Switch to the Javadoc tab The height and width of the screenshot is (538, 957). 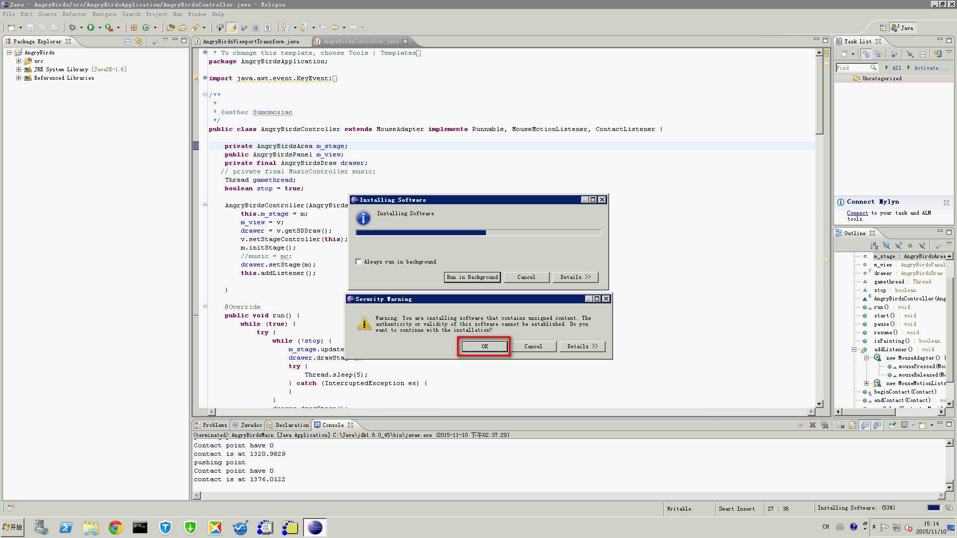point(247,425)
